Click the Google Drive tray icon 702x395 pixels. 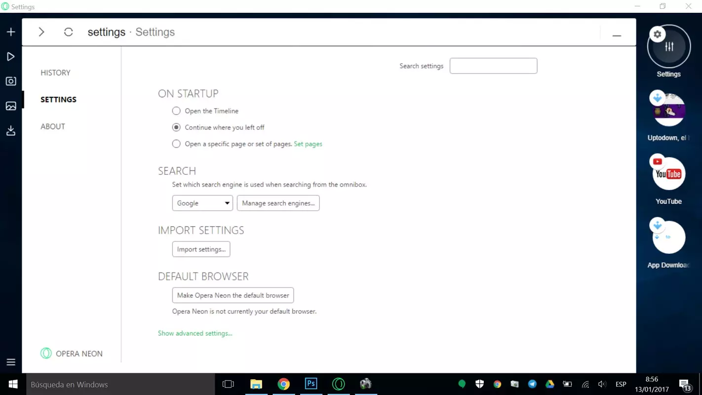click(x=550, y=384)
